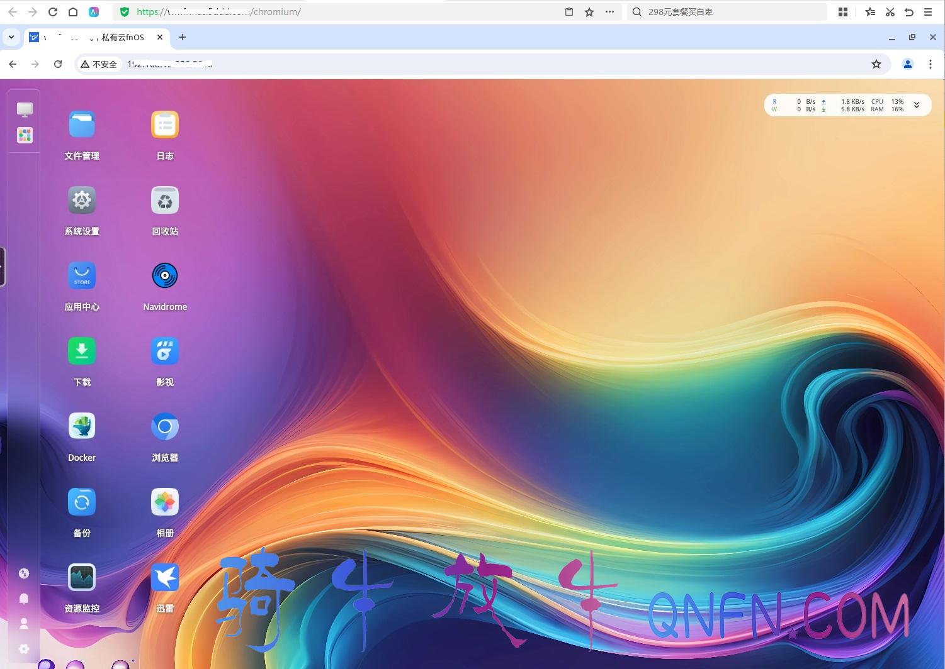This screenshot has width=945, height=669.
Task: Launch 系统设置 system settings
Action: (82, 201)
